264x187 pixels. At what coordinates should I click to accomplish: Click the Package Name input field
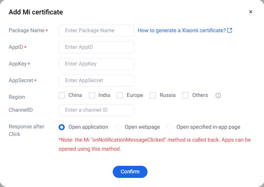(96, 30)
